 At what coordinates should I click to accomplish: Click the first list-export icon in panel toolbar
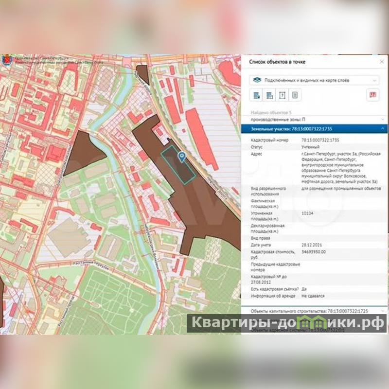257,95
